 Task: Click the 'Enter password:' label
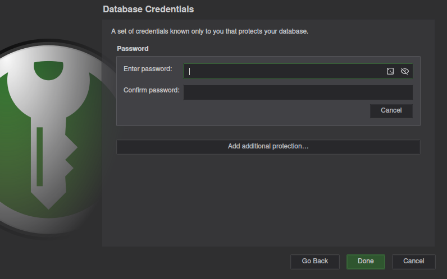pyautogui.click(x=148, y=69)
